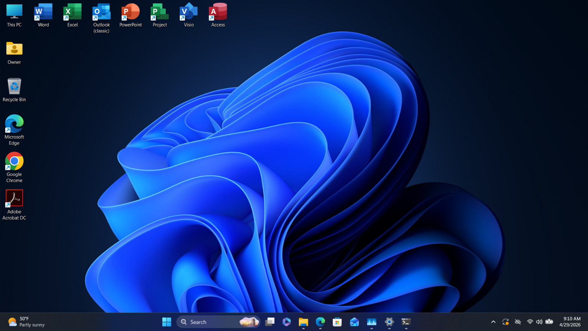Select the Google Chrome desktop icon
This screenshot has width=588, height=331.
[14, 168]
